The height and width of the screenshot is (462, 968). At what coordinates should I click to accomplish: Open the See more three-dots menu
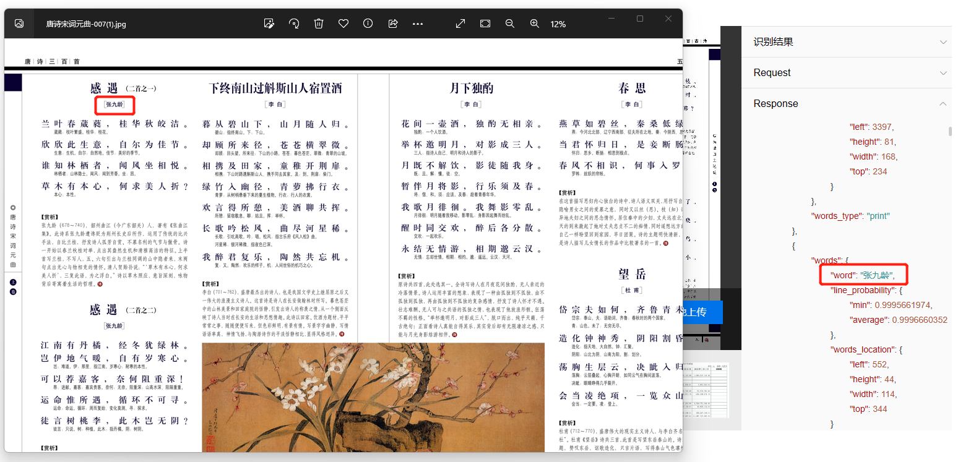click(x=418, y=24)
